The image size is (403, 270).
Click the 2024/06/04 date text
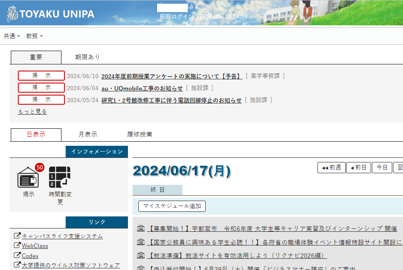tap(83, 88)
